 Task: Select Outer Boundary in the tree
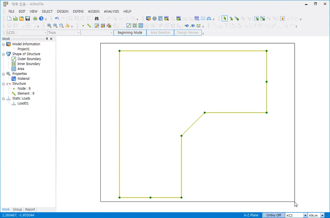(x=29, y=59)
